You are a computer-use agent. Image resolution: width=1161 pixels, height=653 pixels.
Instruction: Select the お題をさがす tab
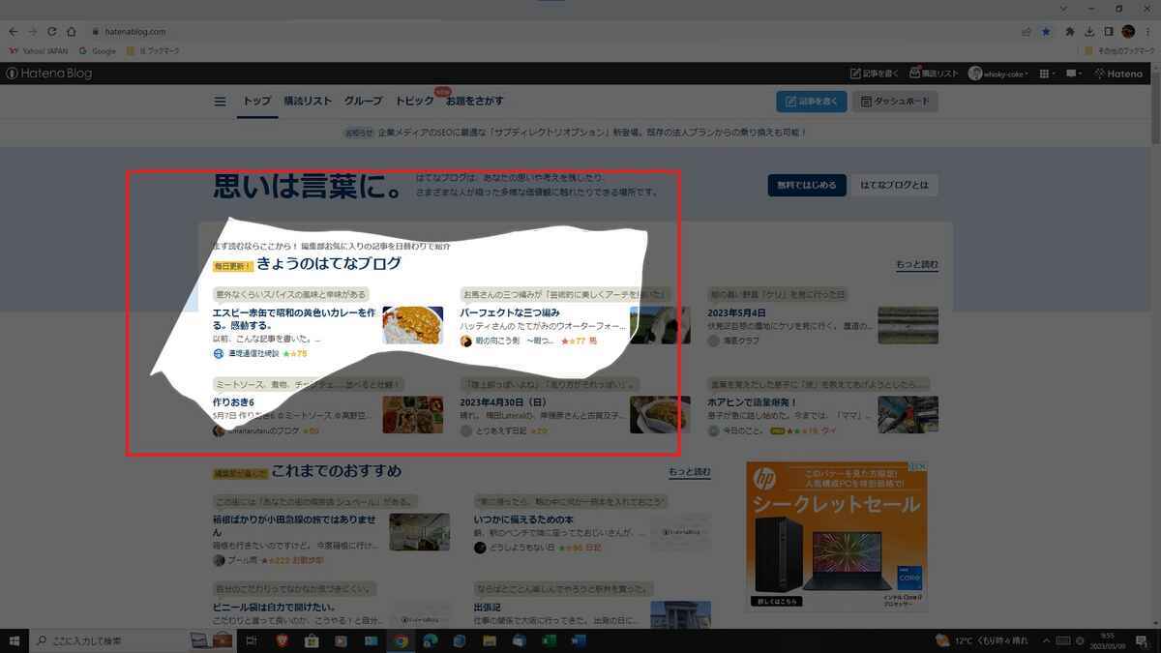coord(475,101)
